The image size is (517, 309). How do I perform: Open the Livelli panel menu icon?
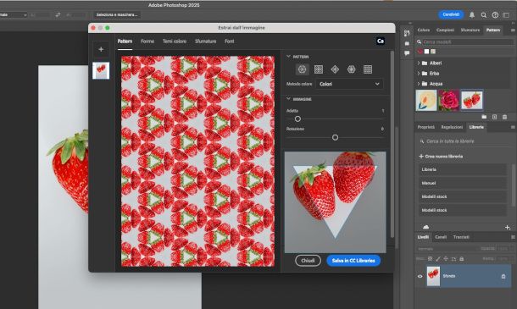pos(513,237)
